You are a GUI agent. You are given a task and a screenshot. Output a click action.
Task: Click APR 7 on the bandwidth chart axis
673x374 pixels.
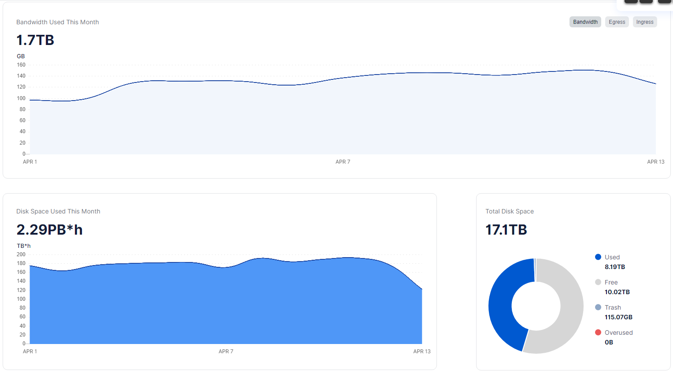coord(343,162)
